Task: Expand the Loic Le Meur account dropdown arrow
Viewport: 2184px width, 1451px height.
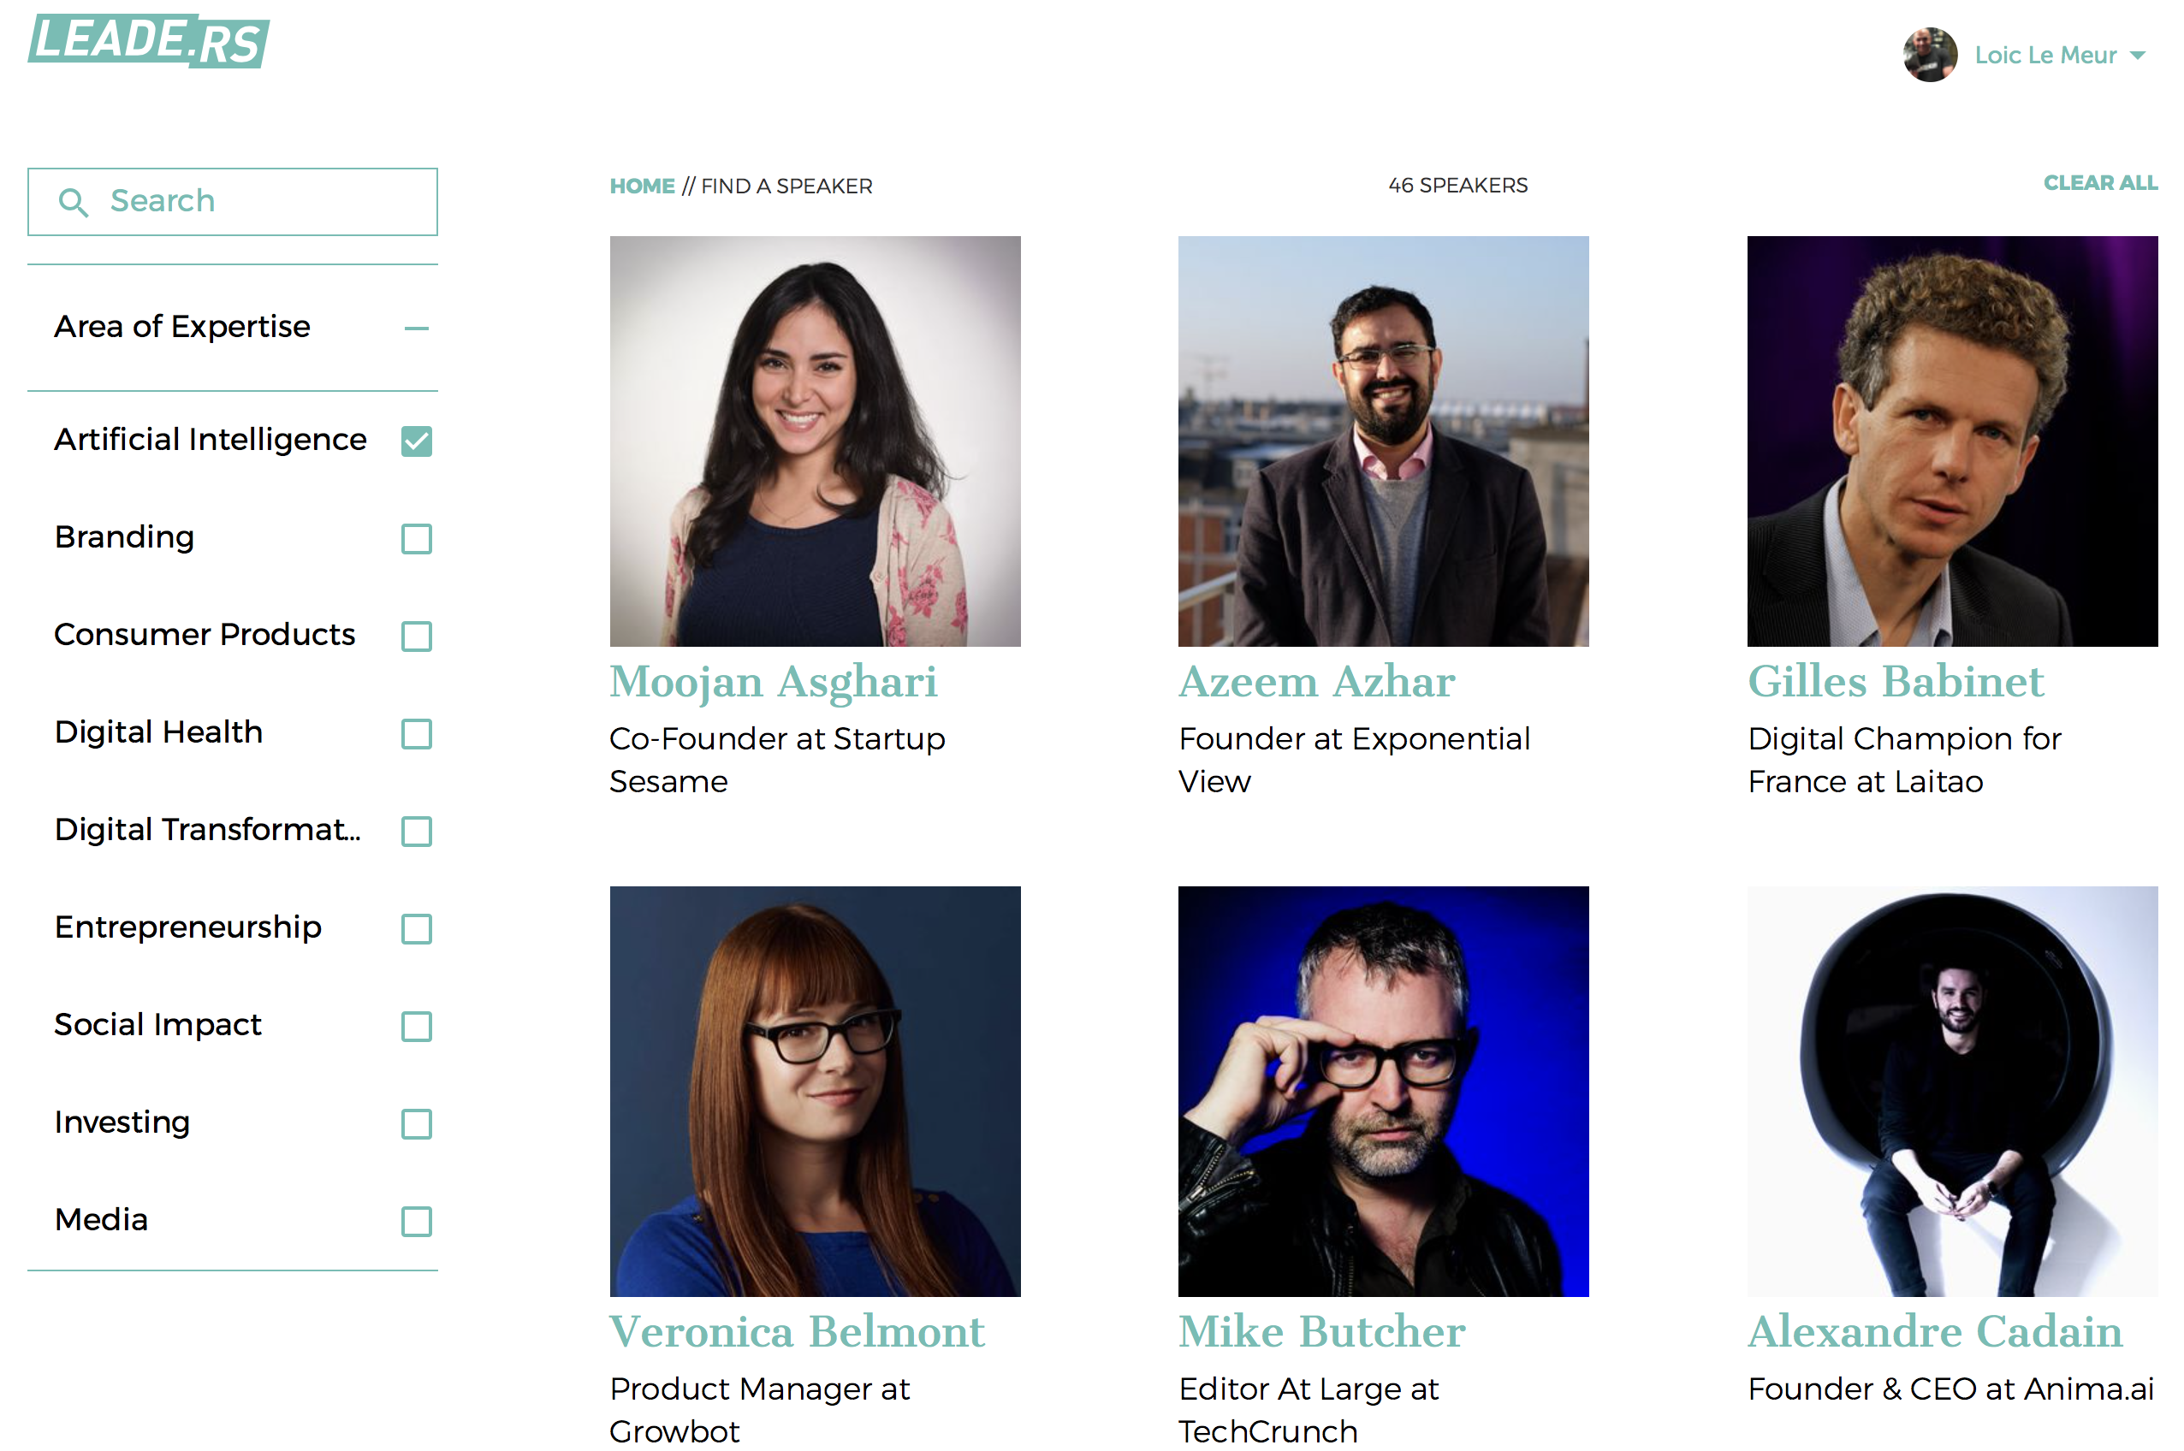Action: 2137,56
